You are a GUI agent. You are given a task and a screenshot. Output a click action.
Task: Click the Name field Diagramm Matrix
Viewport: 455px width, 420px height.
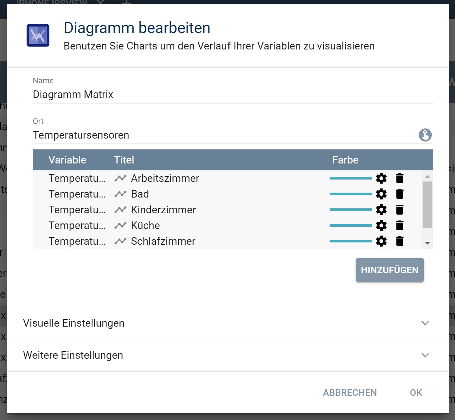click(233, 94)
